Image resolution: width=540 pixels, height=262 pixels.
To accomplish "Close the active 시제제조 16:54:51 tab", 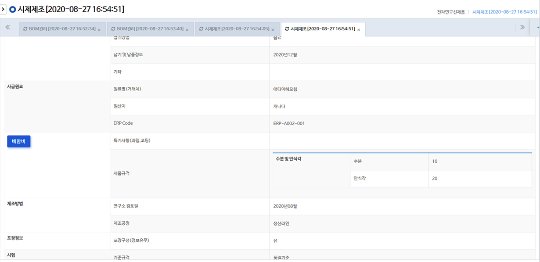I will pos(359,30).
